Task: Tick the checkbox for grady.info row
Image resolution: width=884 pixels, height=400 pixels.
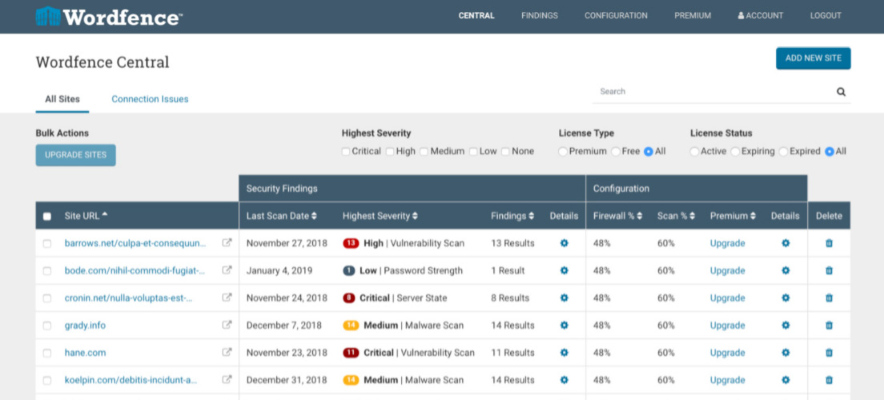Action: [x=47, y=326]
